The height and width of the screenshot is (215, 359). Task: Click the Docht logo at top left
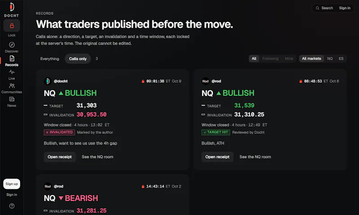click(12, 9)
